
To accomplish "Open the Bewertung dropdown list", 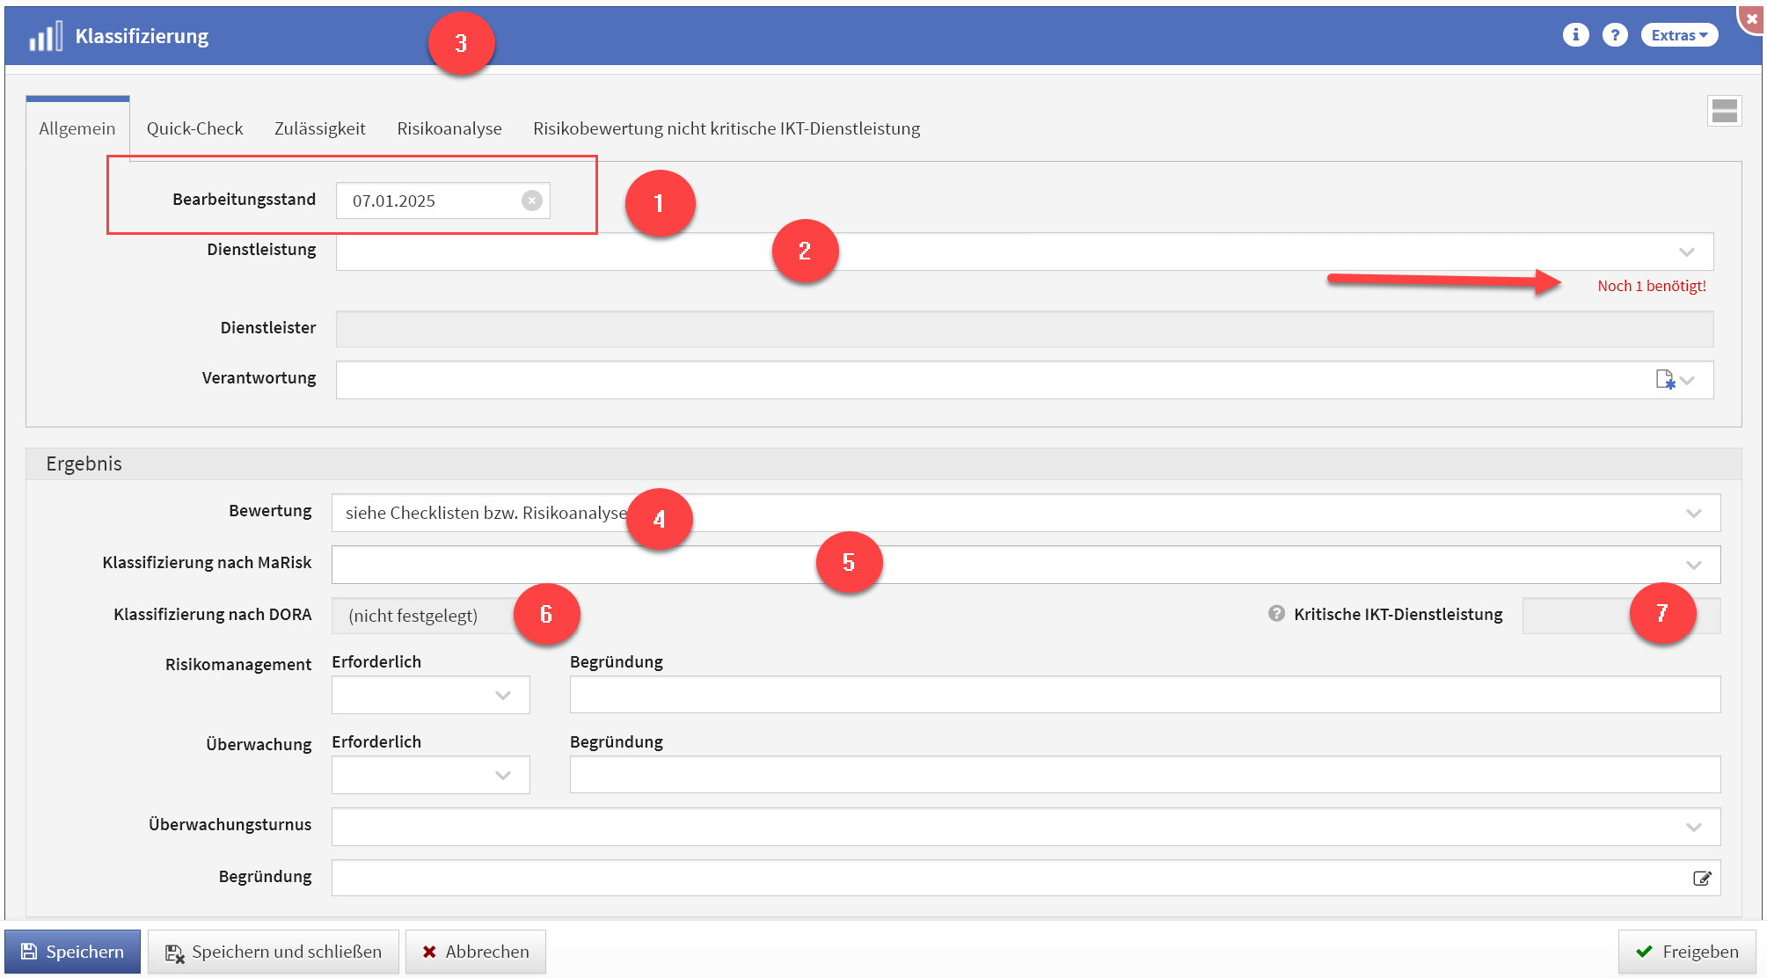I will pos(1693,514).
